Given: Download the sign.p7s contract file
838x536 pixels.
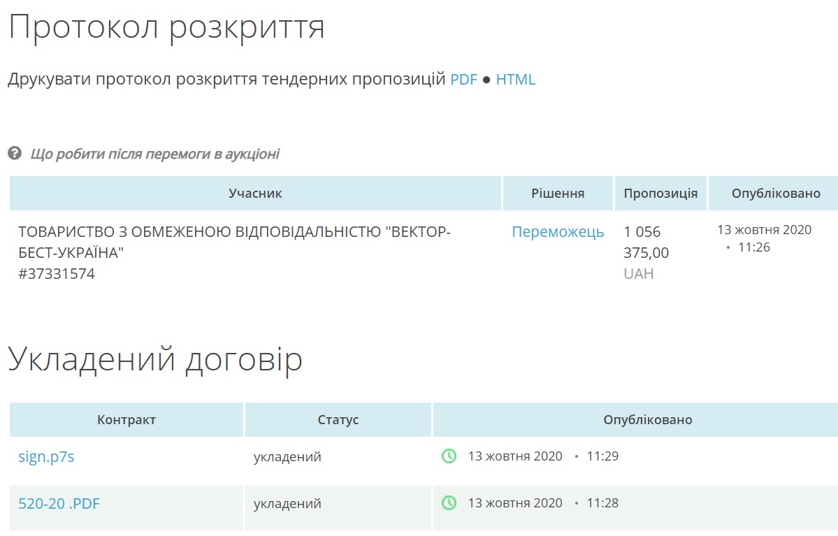Looking at the screenshot, I should pos(46,457).
